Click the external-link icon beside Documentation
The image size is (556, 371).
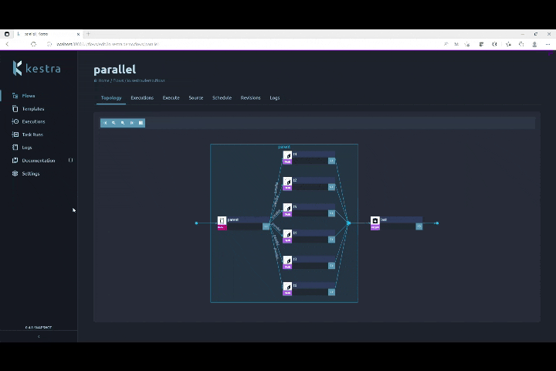click(x=70, y=160)
